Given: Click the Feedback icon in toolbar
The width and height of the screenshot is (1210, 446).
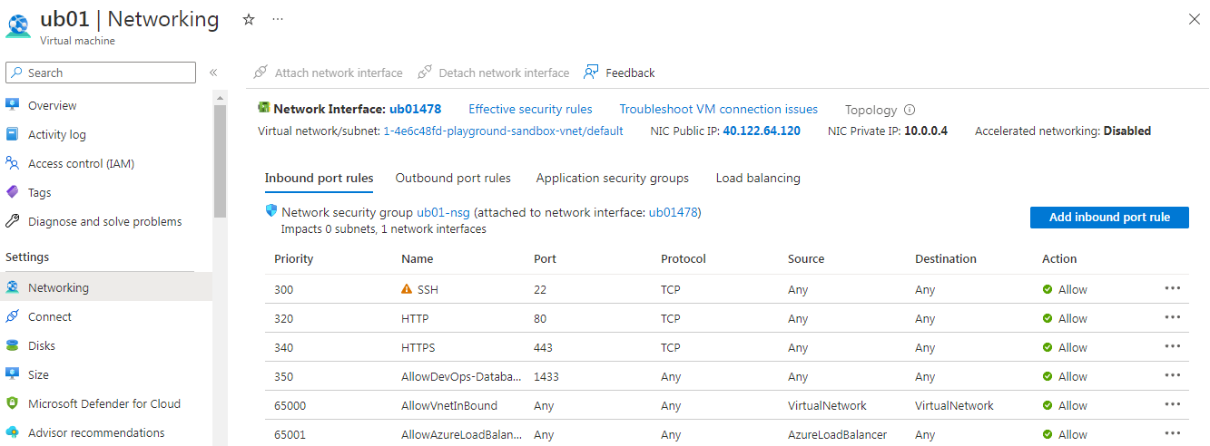Looking at the screenshot, I should [592, 72].
